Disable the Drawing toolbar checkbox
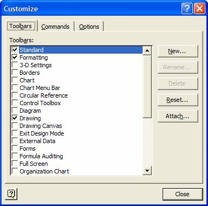This screenshot has height=206, width=208. click(x=15, y=118)
